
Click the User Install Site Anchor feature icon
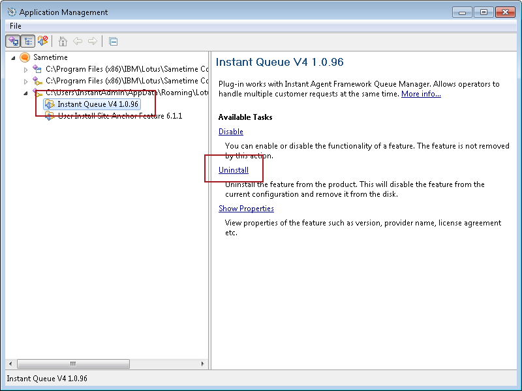click(x=50, y=115)
